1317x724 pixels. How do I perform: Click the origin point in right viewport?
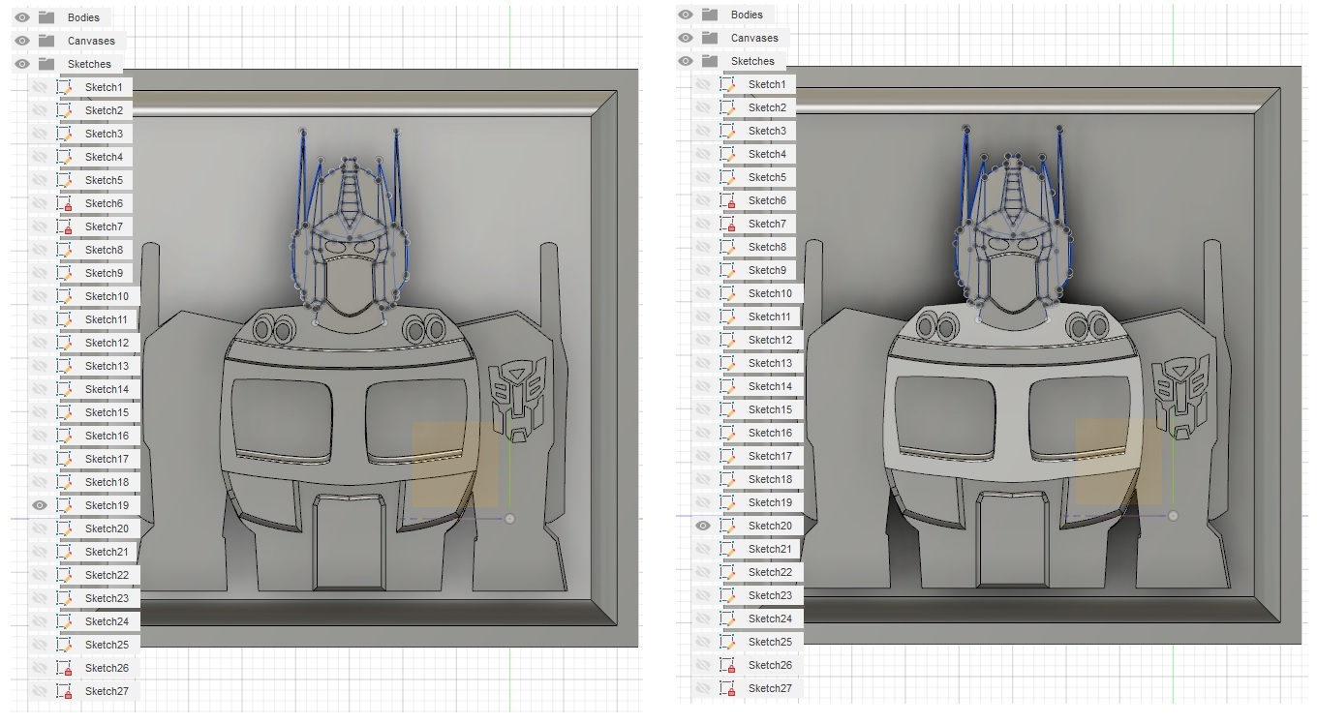click(1174, 516)
